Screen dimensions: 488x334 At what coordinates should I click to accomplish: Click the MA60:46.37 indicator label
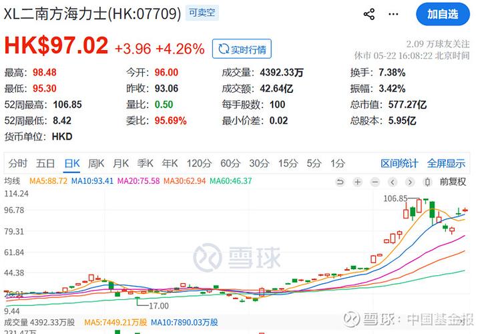tap(231, 181)
